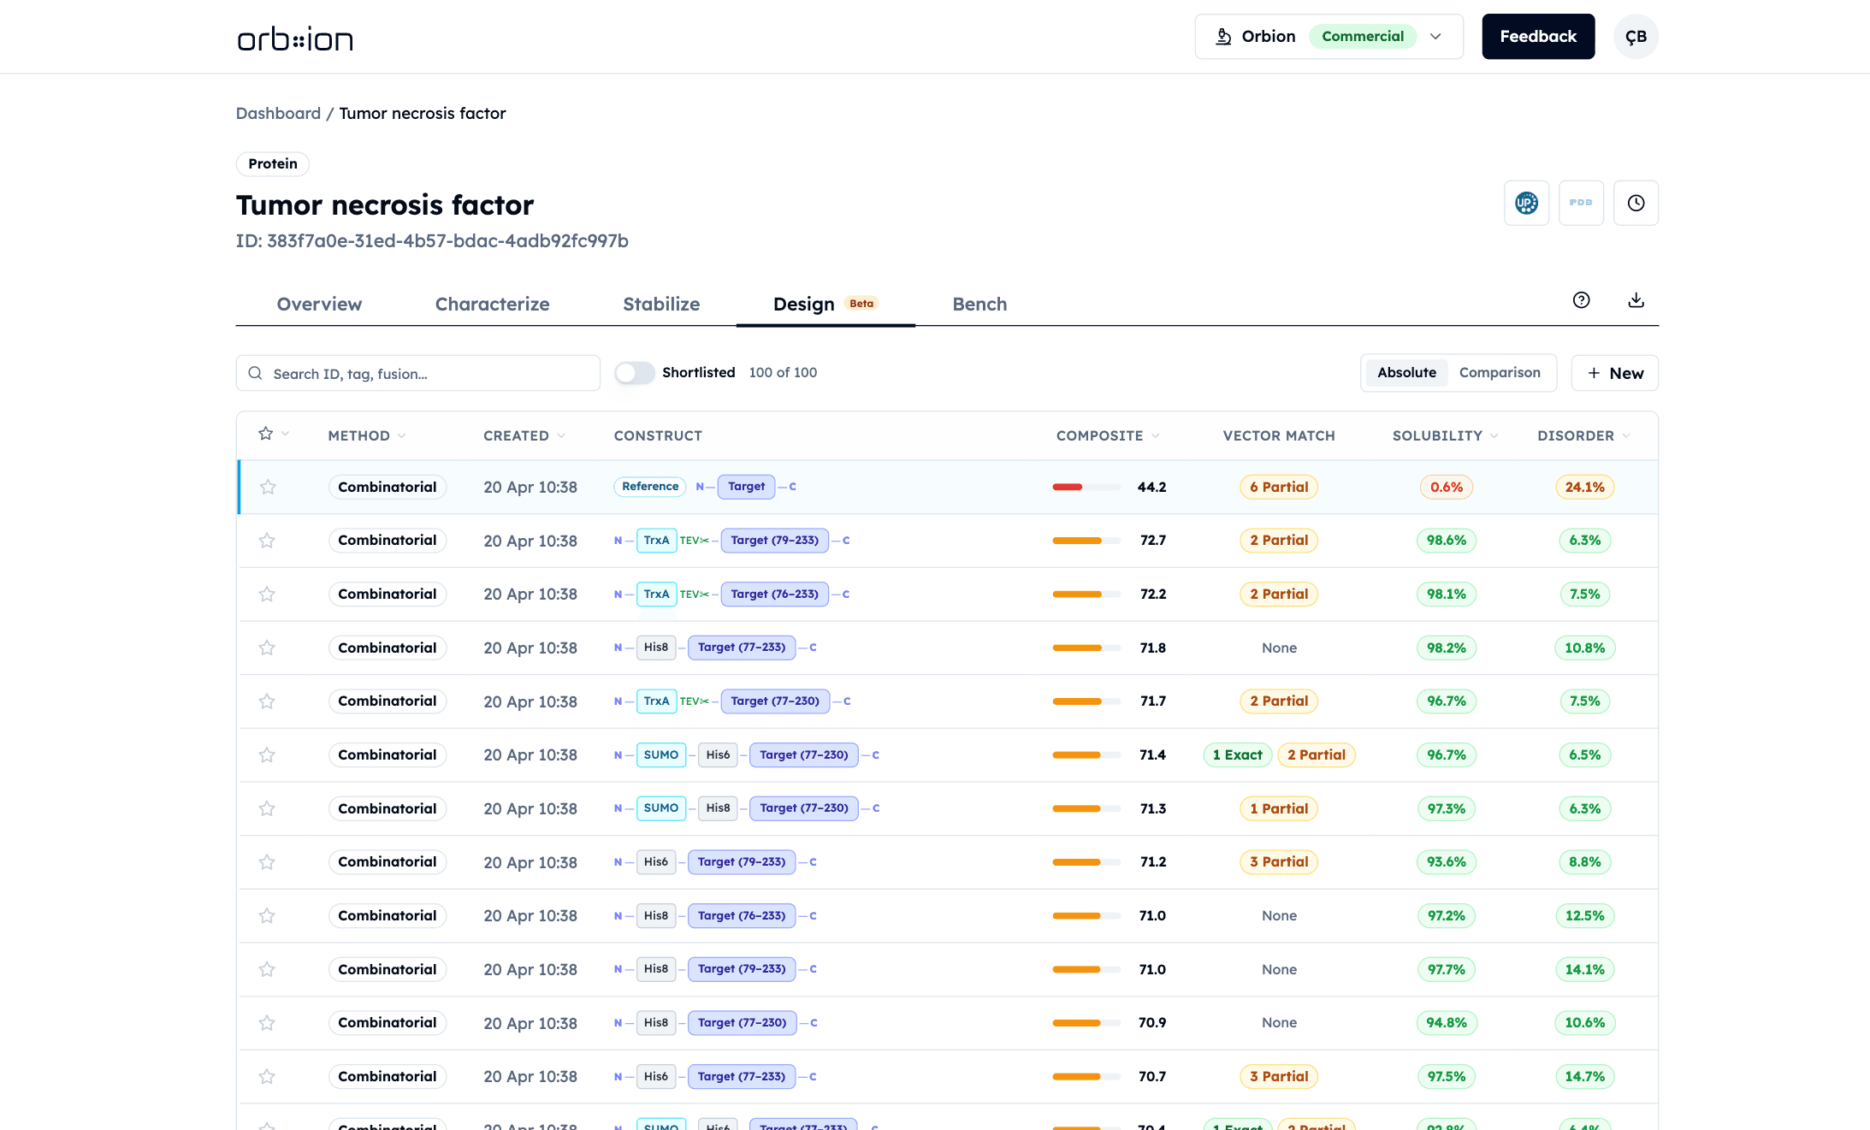1870x1130 pixels.
Task: Click the New design button
Action: [1614, 373]
